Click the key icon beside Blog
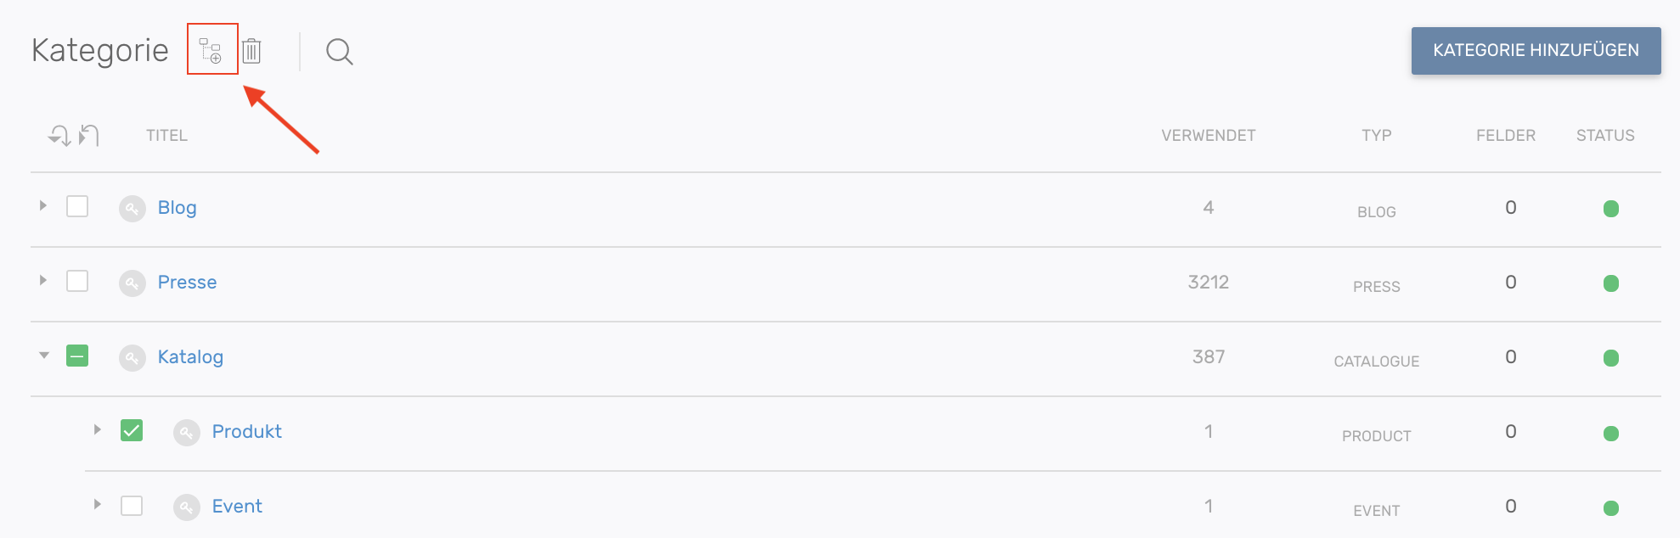This screenshot has height=538, width=1680. click(x=132, y=209)
